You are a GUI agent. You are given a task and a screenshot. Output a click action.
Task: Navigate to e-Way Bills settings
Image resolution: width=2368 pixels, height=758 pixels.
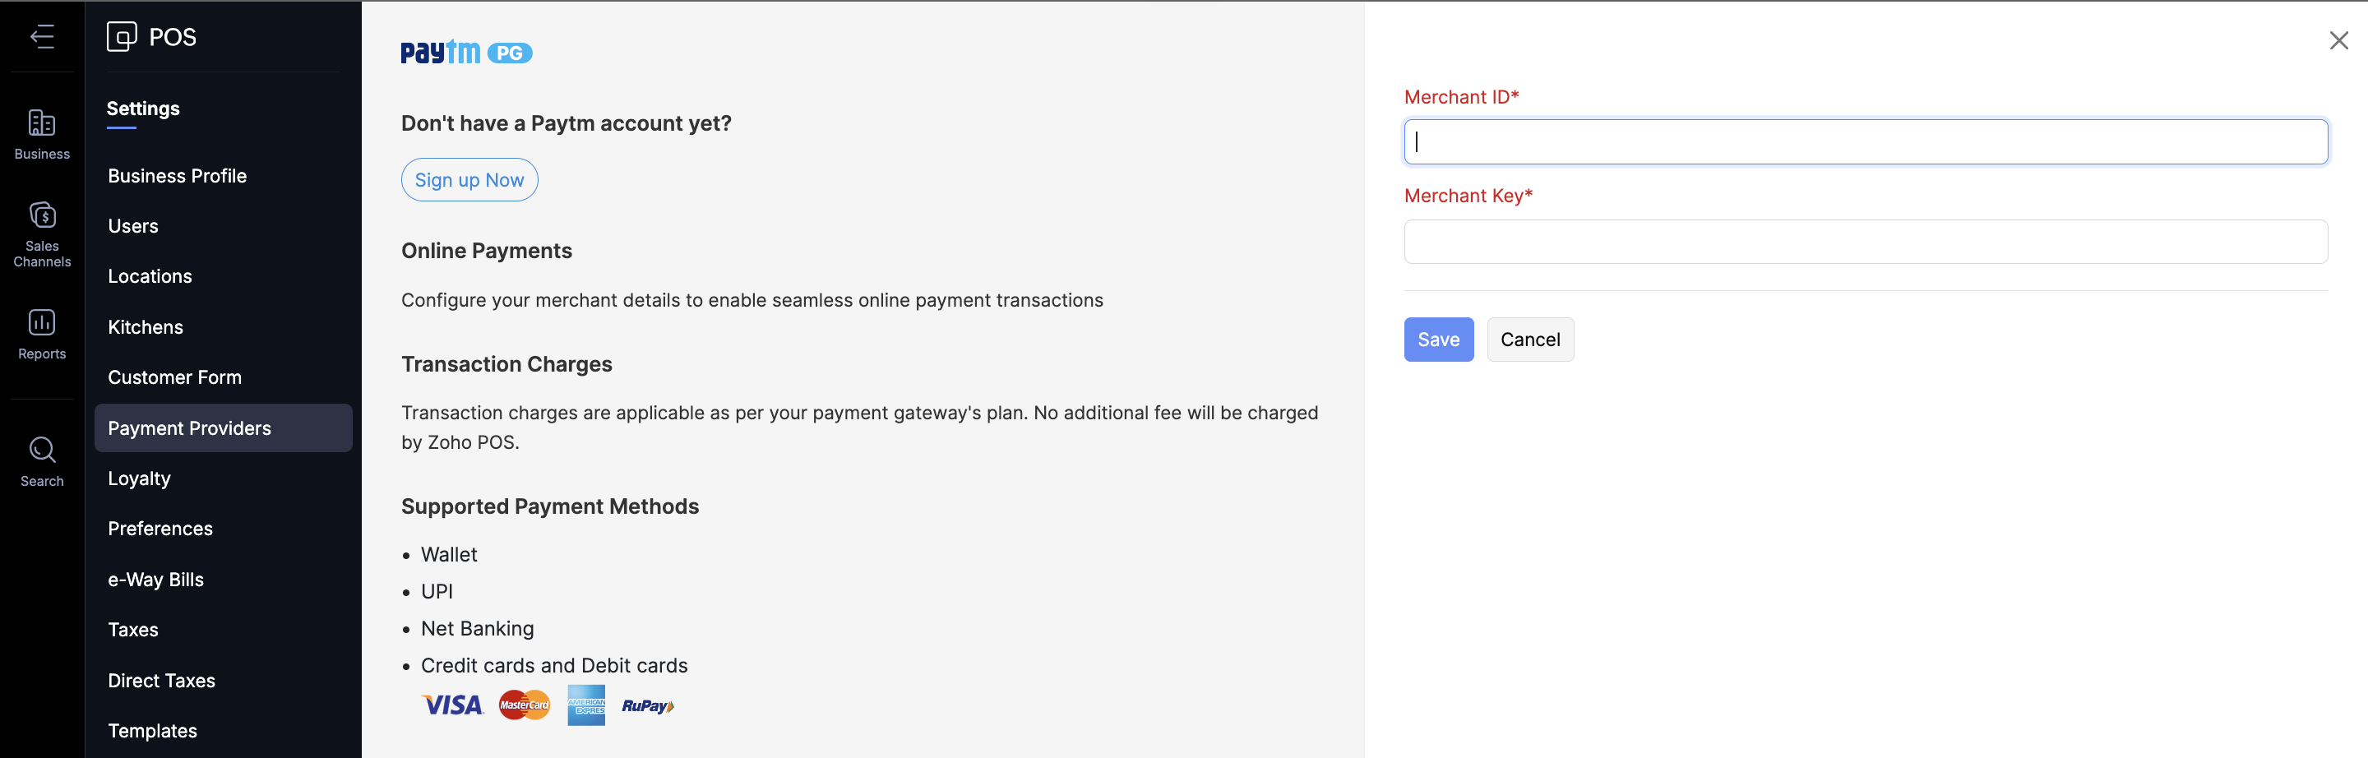[x=155, y=580]
